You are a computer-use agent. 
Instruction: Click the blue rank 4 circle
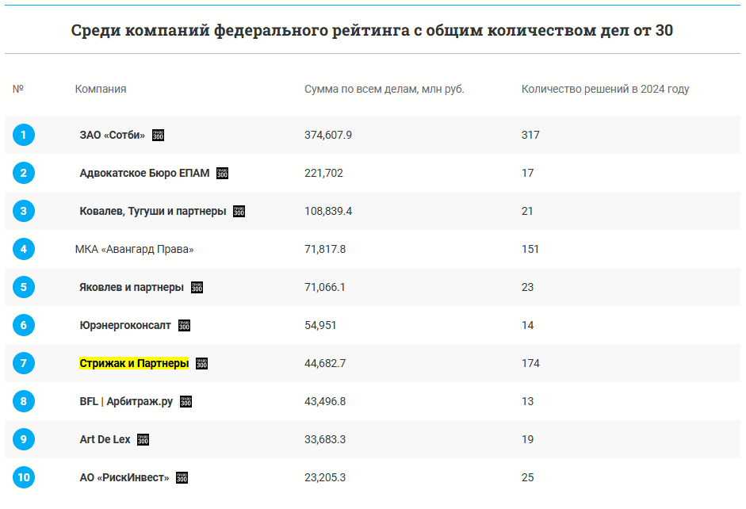[x=23, y=249]
